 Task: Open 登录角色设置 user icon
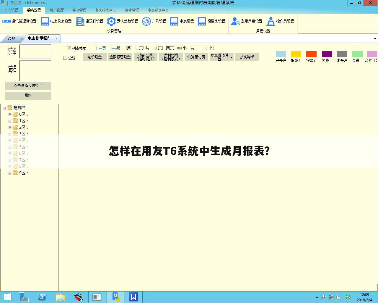point(236,21)
